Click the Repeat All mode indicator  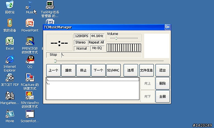(96, 42)
